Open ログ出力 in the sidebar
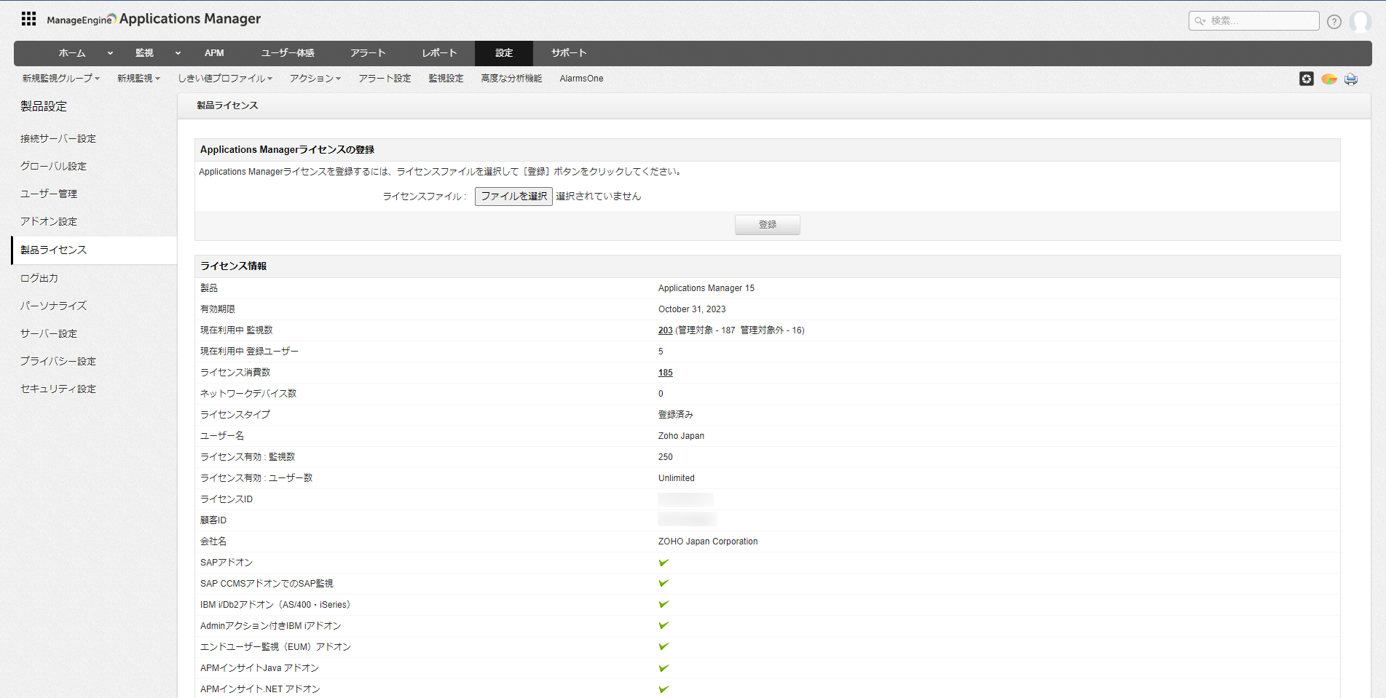 (39, 278)
